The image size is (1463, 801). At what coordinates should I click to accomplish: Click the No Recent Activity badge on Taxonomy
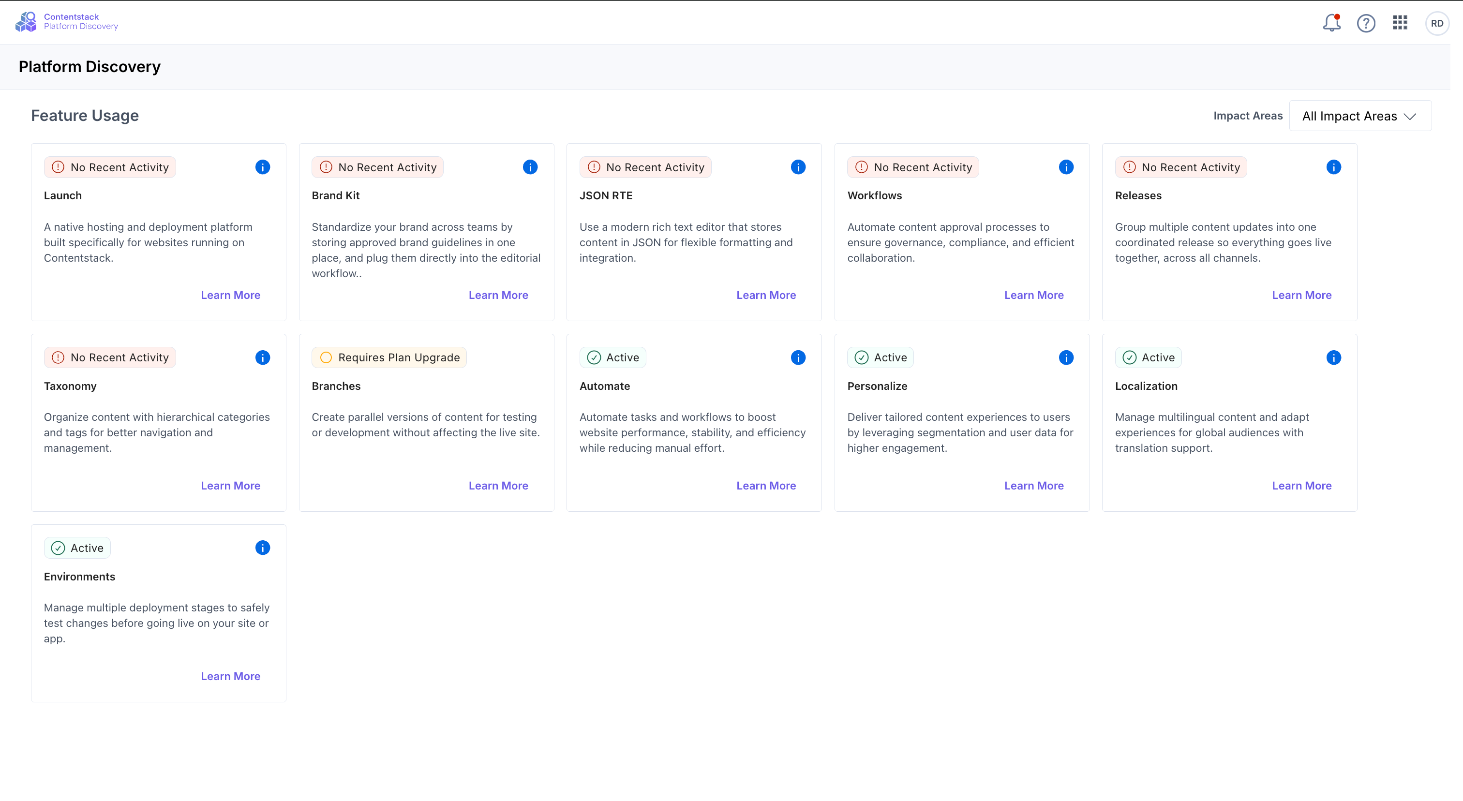(x=110, y=357)
